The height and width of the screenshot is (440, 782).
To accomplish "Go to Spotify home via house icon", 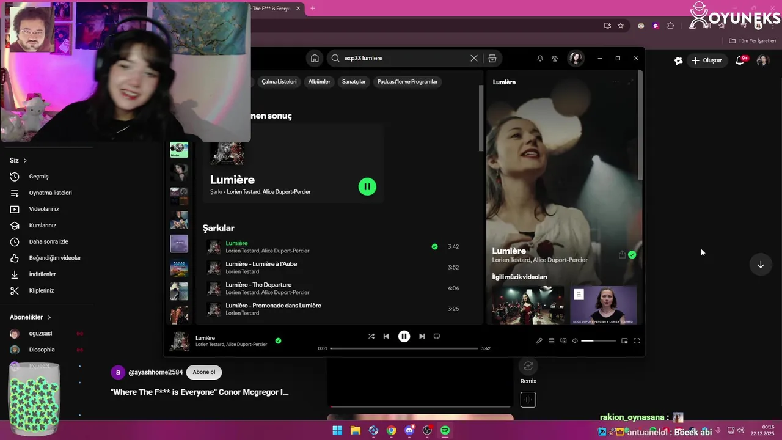I will 315,58.
